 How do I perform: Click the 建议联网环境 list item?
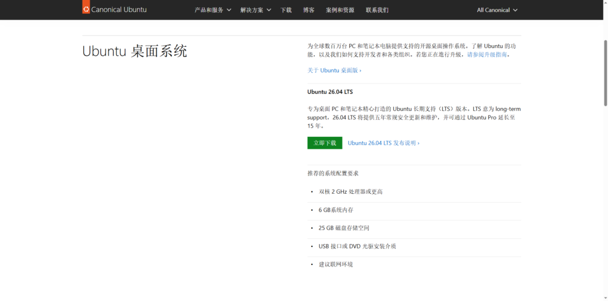pos(336,264)
